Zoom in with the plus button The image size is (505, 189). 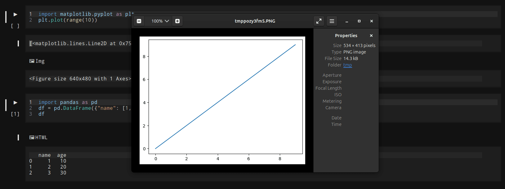click(x=177, y=21)
